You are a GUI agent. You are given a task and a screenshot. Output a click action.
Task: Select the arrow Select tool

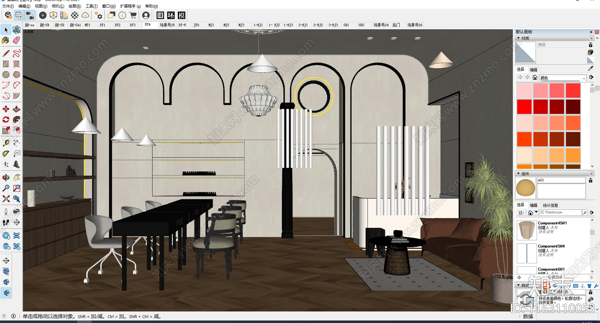point(6,30)
